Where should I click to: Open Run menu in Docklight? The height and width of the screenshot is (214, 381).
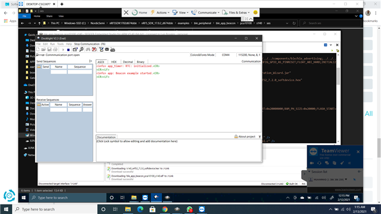pyautogui.click(x=52, y=44)
